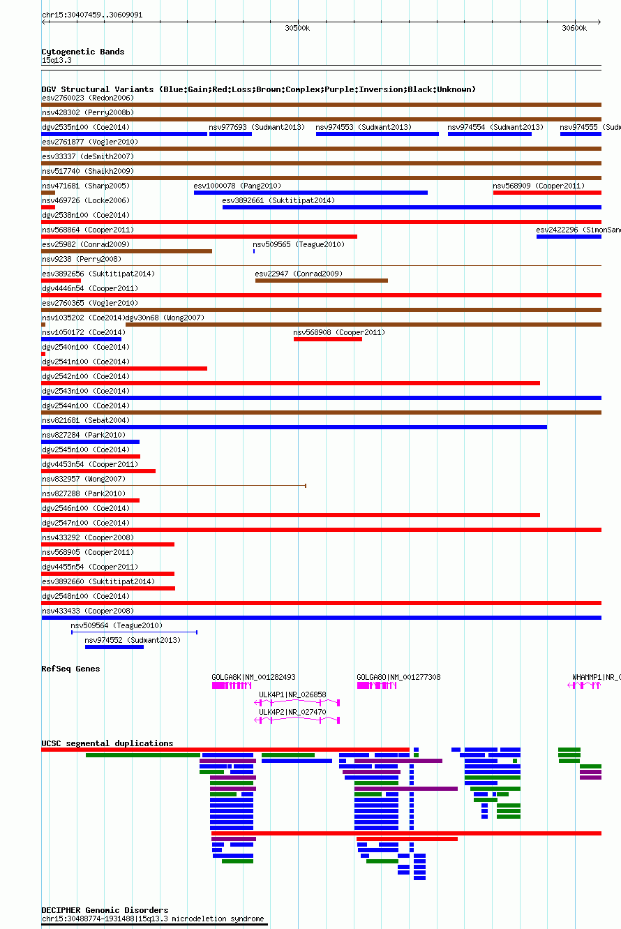
Task: Click the 30500k ruler position label
Action: point(297,28)
